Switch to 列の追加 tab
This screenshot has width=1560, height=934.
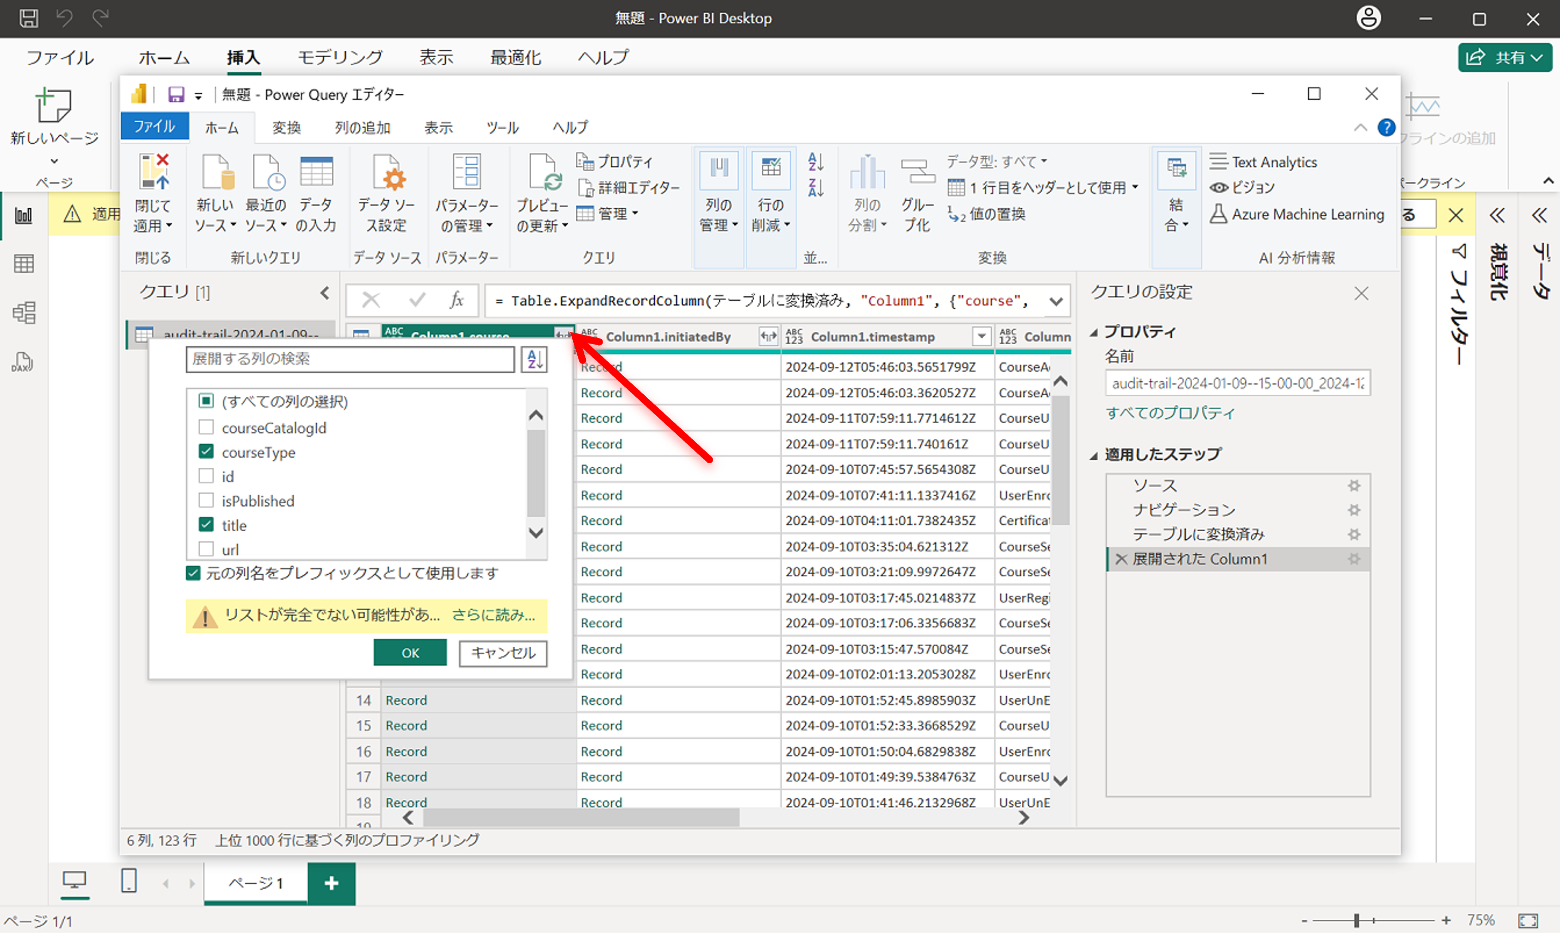362,128
